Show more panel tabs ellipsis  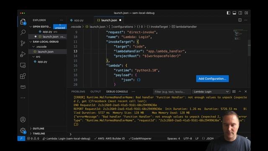click(133, 91)
